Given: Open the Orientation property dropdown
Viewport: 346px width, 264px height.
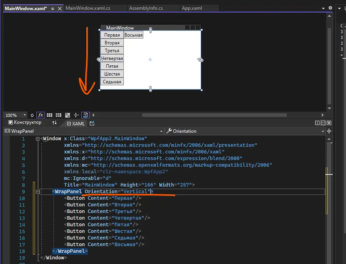Looking at the screenshot, I should [x=323, y=131].
